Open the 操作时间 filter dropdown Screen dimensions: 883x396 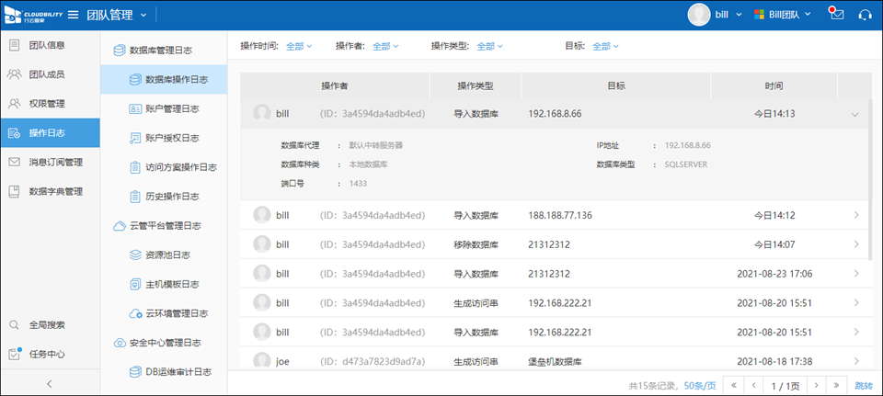299,46
